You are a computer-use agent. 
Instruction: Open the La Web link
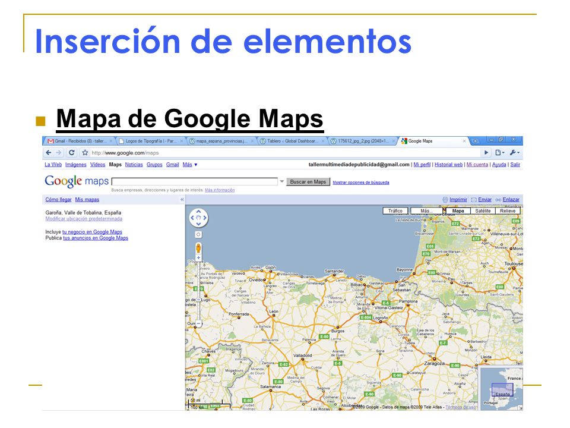click(x=53, y=165)
